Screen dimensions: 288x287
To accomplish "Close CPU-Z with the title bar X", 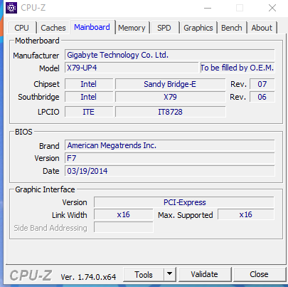I will tap(272, 8).
